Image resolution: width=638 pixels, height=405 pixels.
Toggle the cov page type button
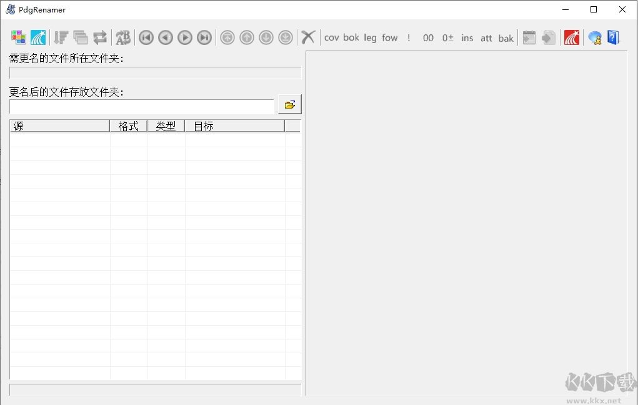coord(331,37)
